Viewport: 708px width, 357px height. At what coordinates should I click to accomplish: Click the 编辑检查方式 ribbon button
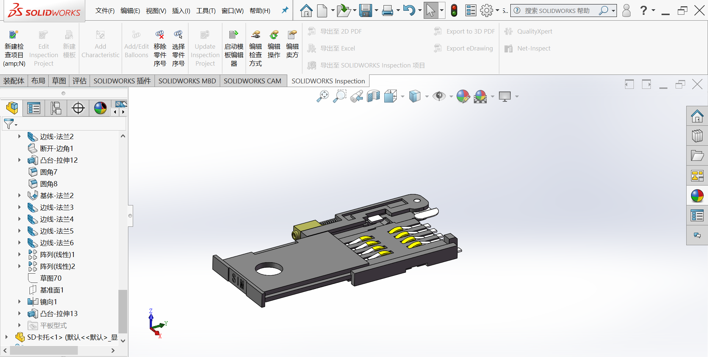pos(256,49)
